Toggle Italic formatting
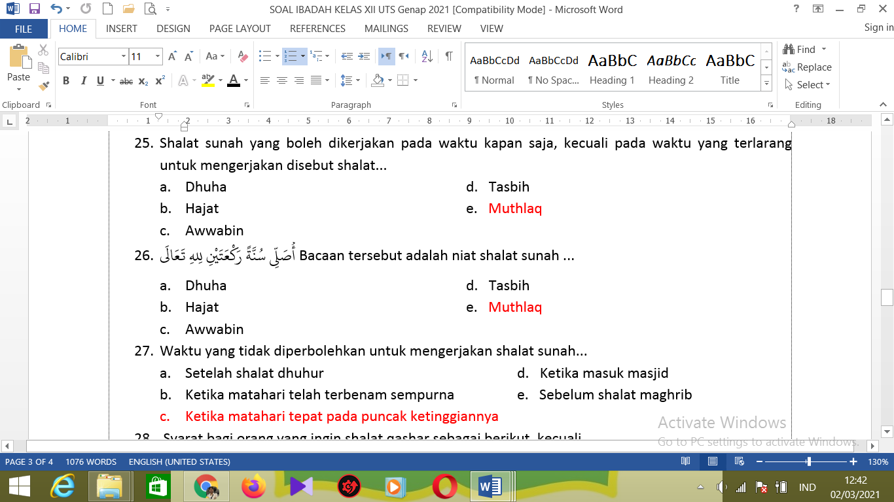Viewport: 894px width, 502px height. pos(83,81)
